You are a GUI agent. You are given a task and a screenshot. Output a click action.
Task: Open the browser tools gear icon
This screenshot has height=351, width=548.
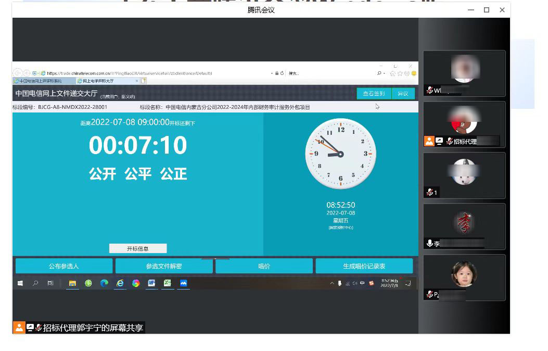(x=407, y=73)
